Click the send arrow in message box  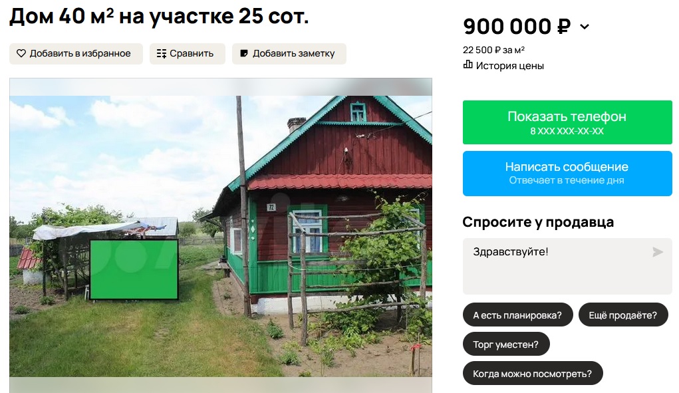[x=657, y=252]
